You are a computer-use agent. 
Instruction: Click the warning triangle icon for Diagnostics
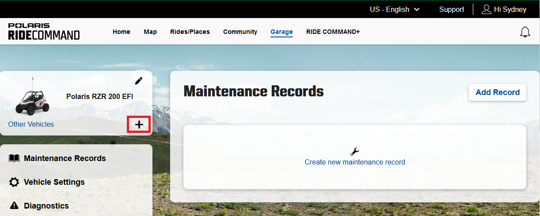pos(14,205)
